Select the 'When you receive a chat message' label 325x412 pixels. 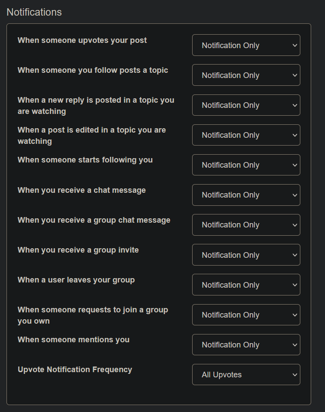(x=81, y=190)
